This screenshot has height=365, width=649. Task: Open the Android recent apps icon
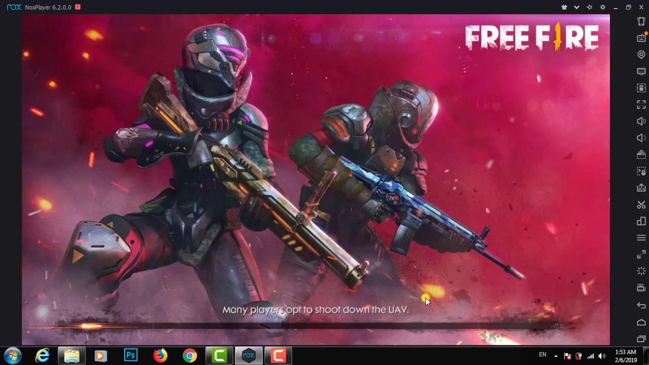click(x=641, y=339)
